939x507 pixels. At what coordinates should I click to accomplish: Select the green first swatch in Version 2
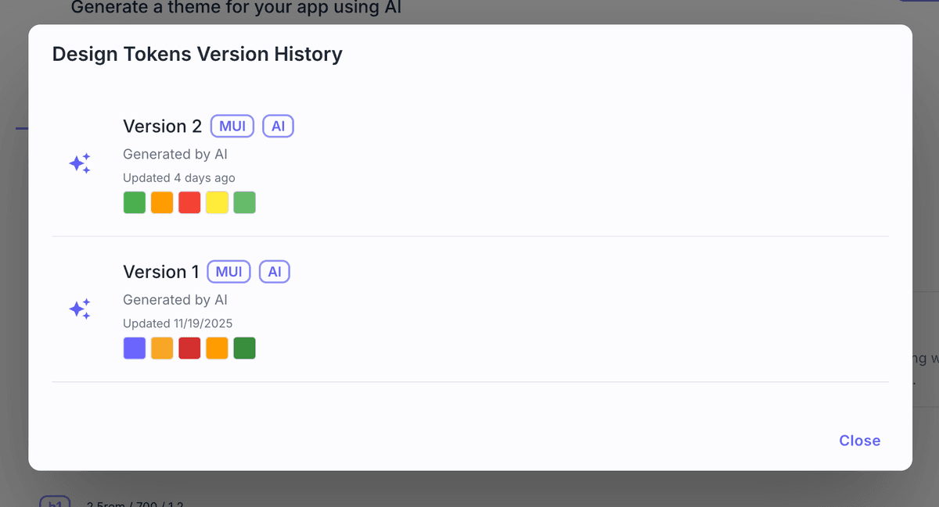pyautogui.click(x=135, y=202)
